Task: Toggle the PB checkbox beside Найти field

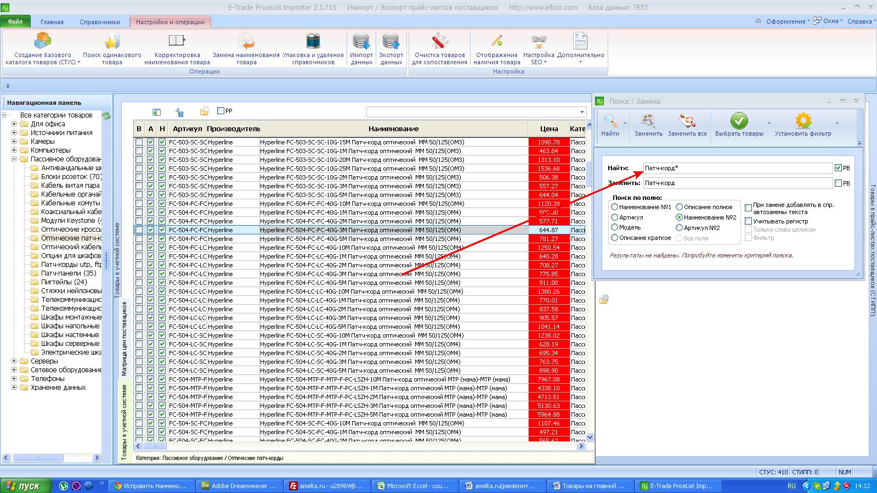Action: pyautogui.click(x=838, y=168)
